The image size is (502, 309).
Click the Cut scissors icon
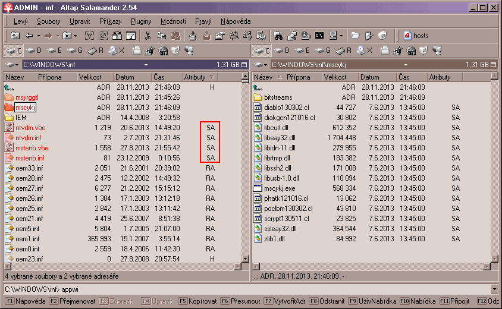point(147,36)
